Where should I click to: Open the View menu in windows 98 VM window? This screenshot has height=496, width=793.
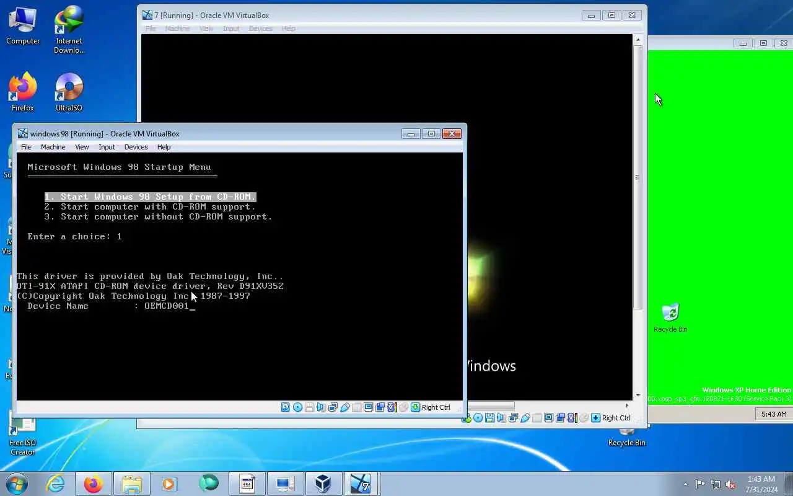(82, 147)
